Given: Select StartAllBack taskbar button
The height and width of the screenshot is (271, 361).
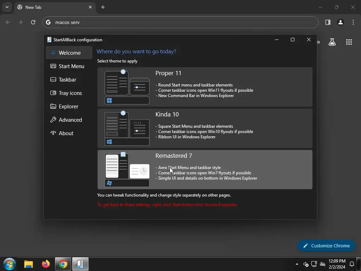Looking at the screenshot, I should point(80,264).
